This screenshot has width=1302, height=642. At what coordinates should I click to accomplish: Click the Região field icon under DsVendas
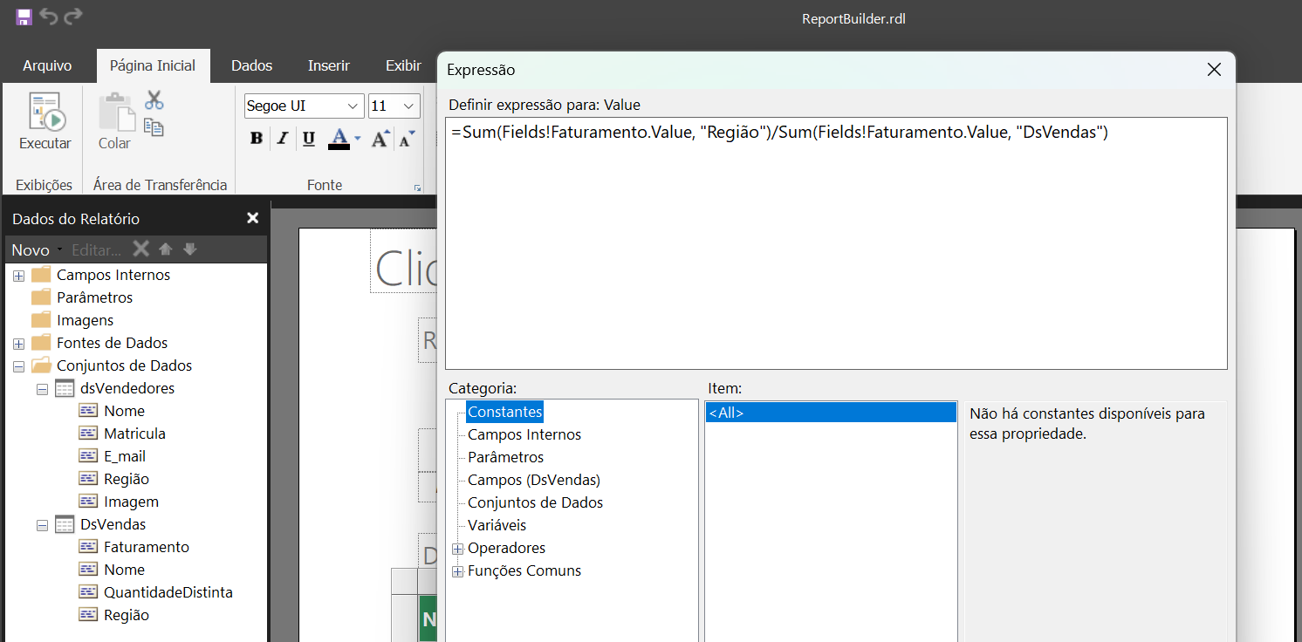point(88,615)
